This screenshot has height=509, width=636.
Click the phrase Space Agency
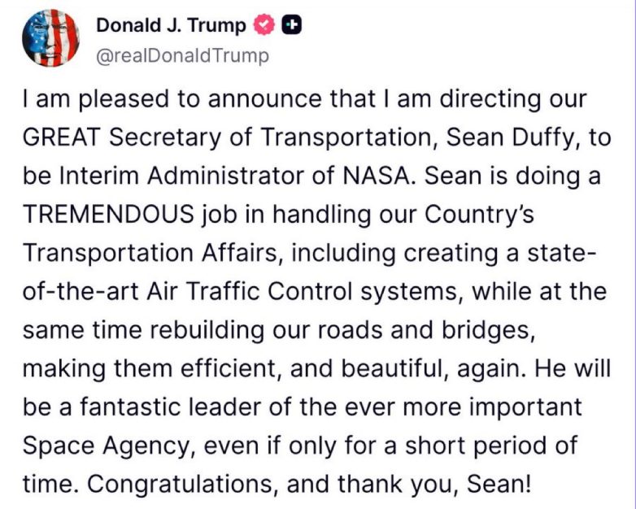[x=103, y=446]
